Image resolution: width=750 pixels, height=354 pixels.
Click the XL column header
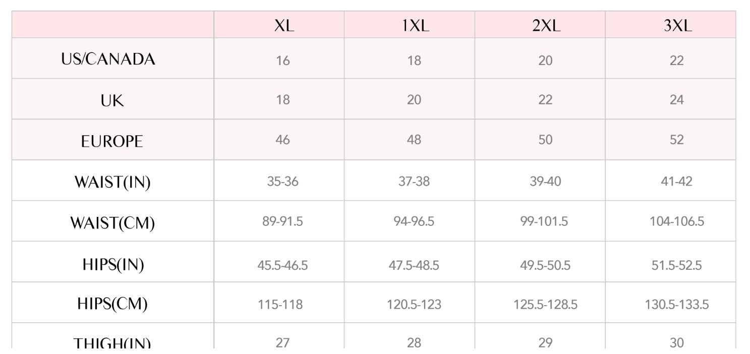coord(284,26)
